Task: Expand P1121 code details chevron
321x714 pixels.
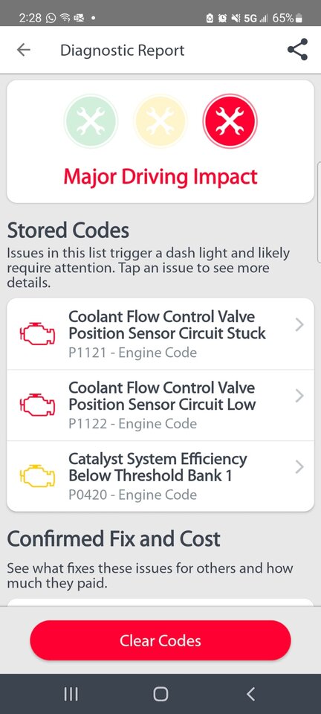Action: [x=299, y=325]
